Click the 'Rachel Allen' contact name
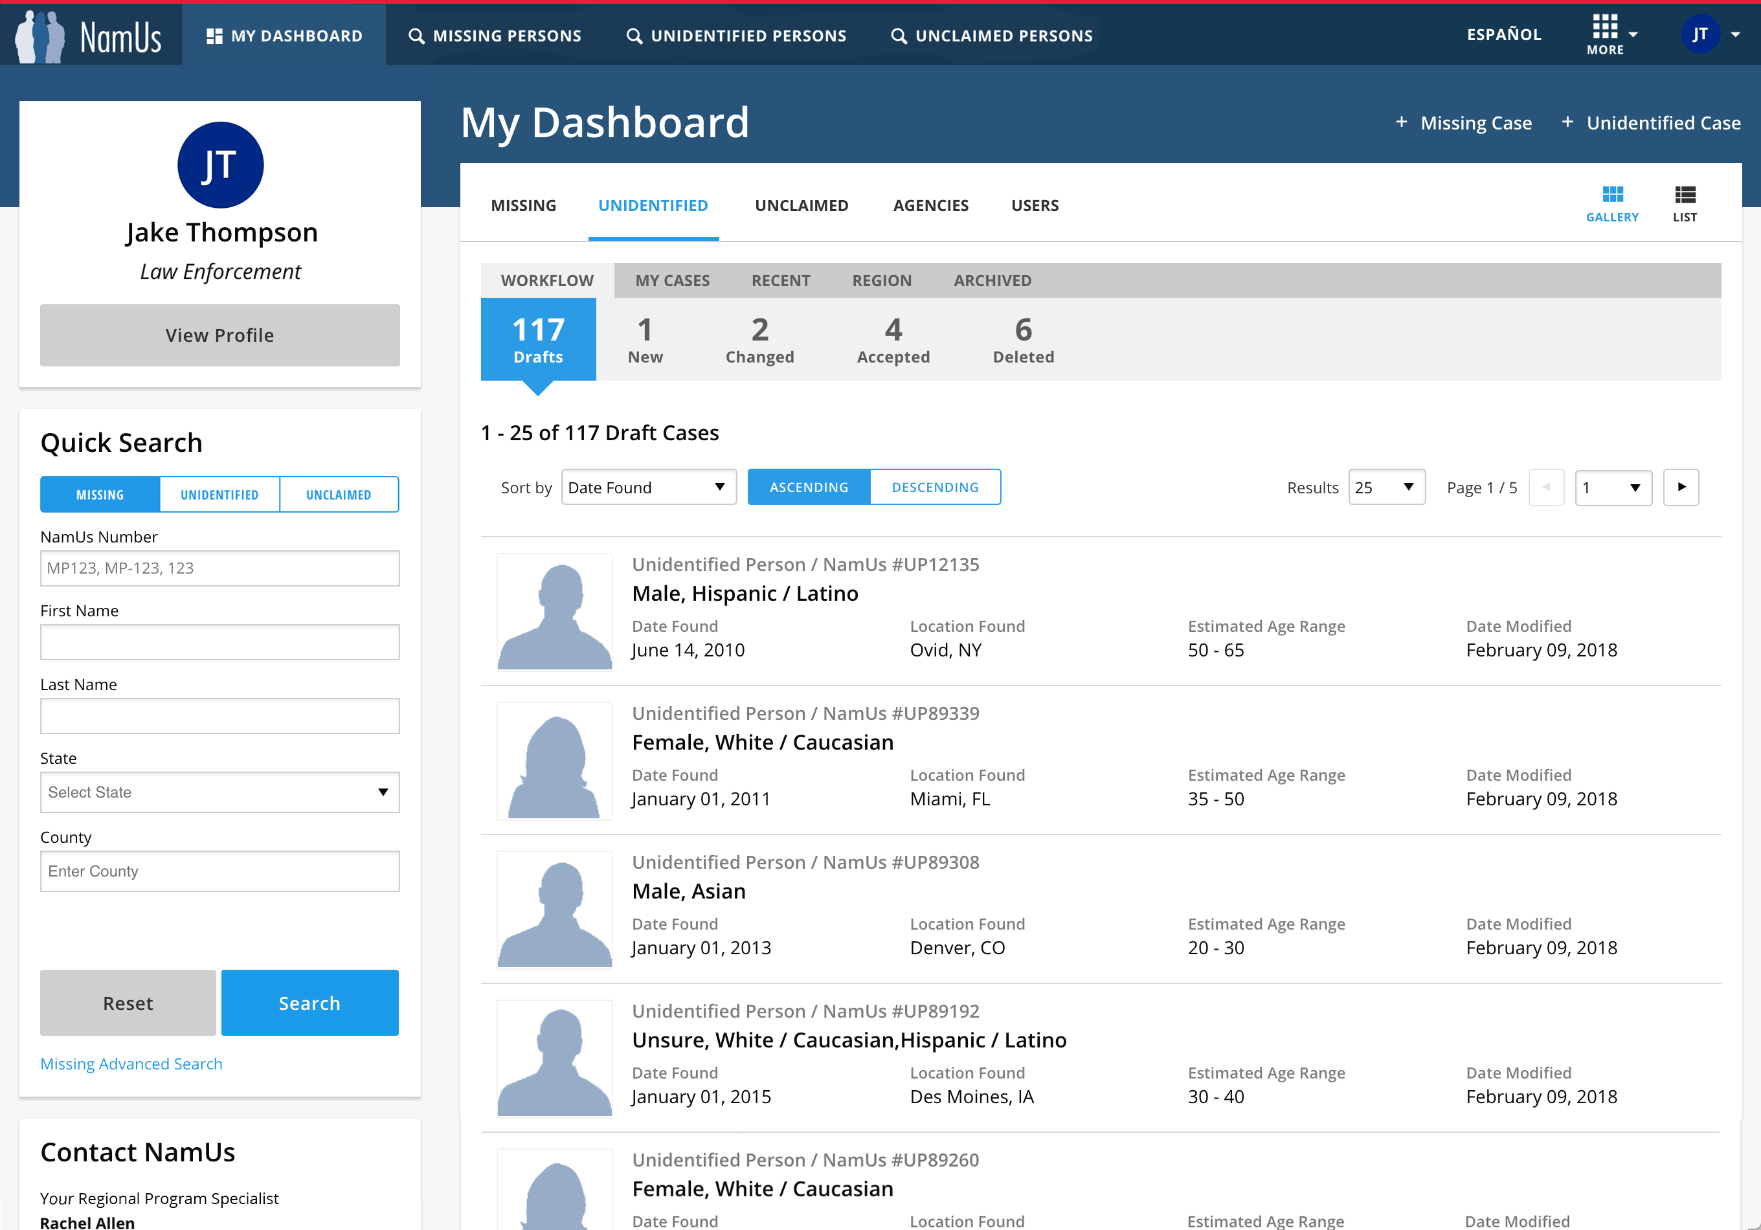The width and height of the screenshot is (1761, 1230). pos(87,1222)
